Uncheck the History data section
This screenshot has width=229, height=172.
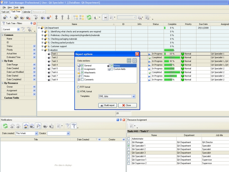(x=112, y=66)
